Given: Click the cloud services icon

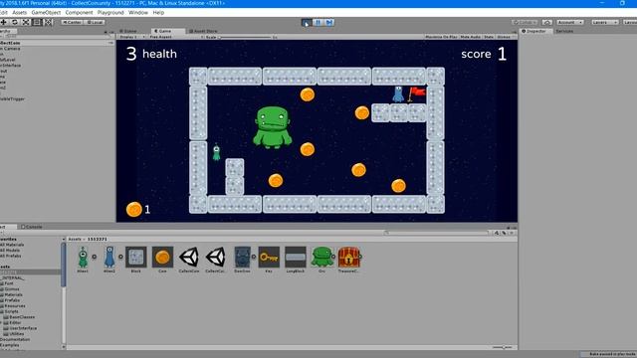Looking at the screenshot, I should pos(547,22).
